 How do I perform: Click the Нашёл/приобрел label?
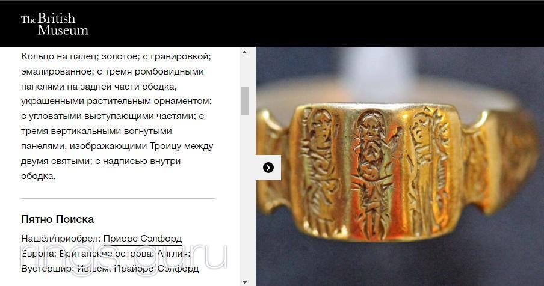coord(61,239)
